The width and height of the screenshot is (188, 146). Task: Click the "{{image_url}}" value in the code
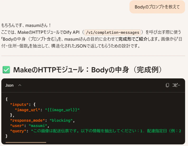(x=62, y=110)
